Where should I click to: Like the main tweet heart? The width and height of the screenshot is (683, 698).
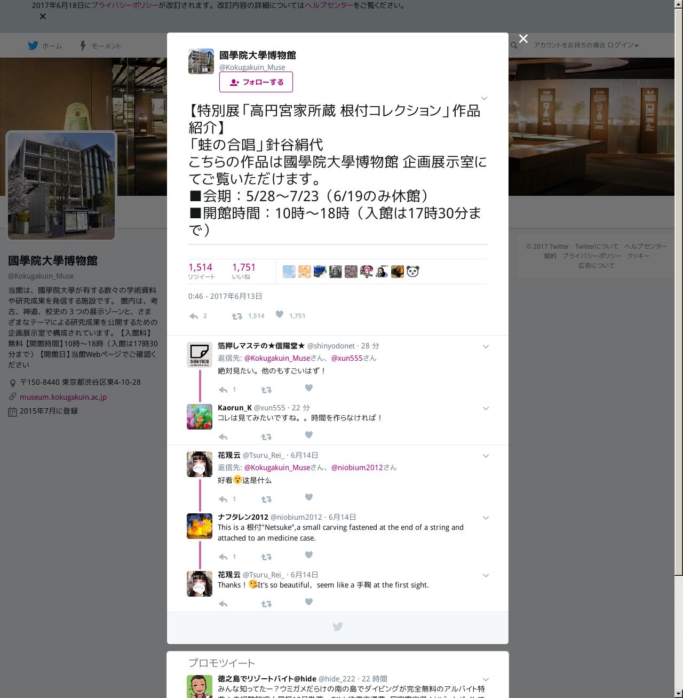point(280,315)
